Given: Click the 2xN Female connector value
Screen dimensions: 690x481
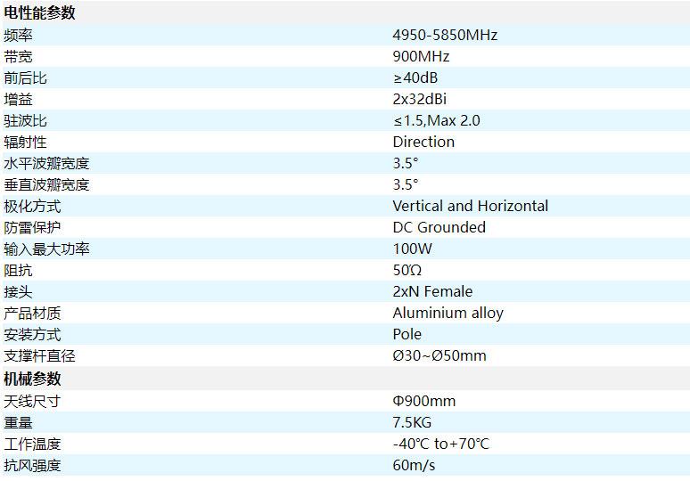Looking at the screenshot, I should 432,292.
